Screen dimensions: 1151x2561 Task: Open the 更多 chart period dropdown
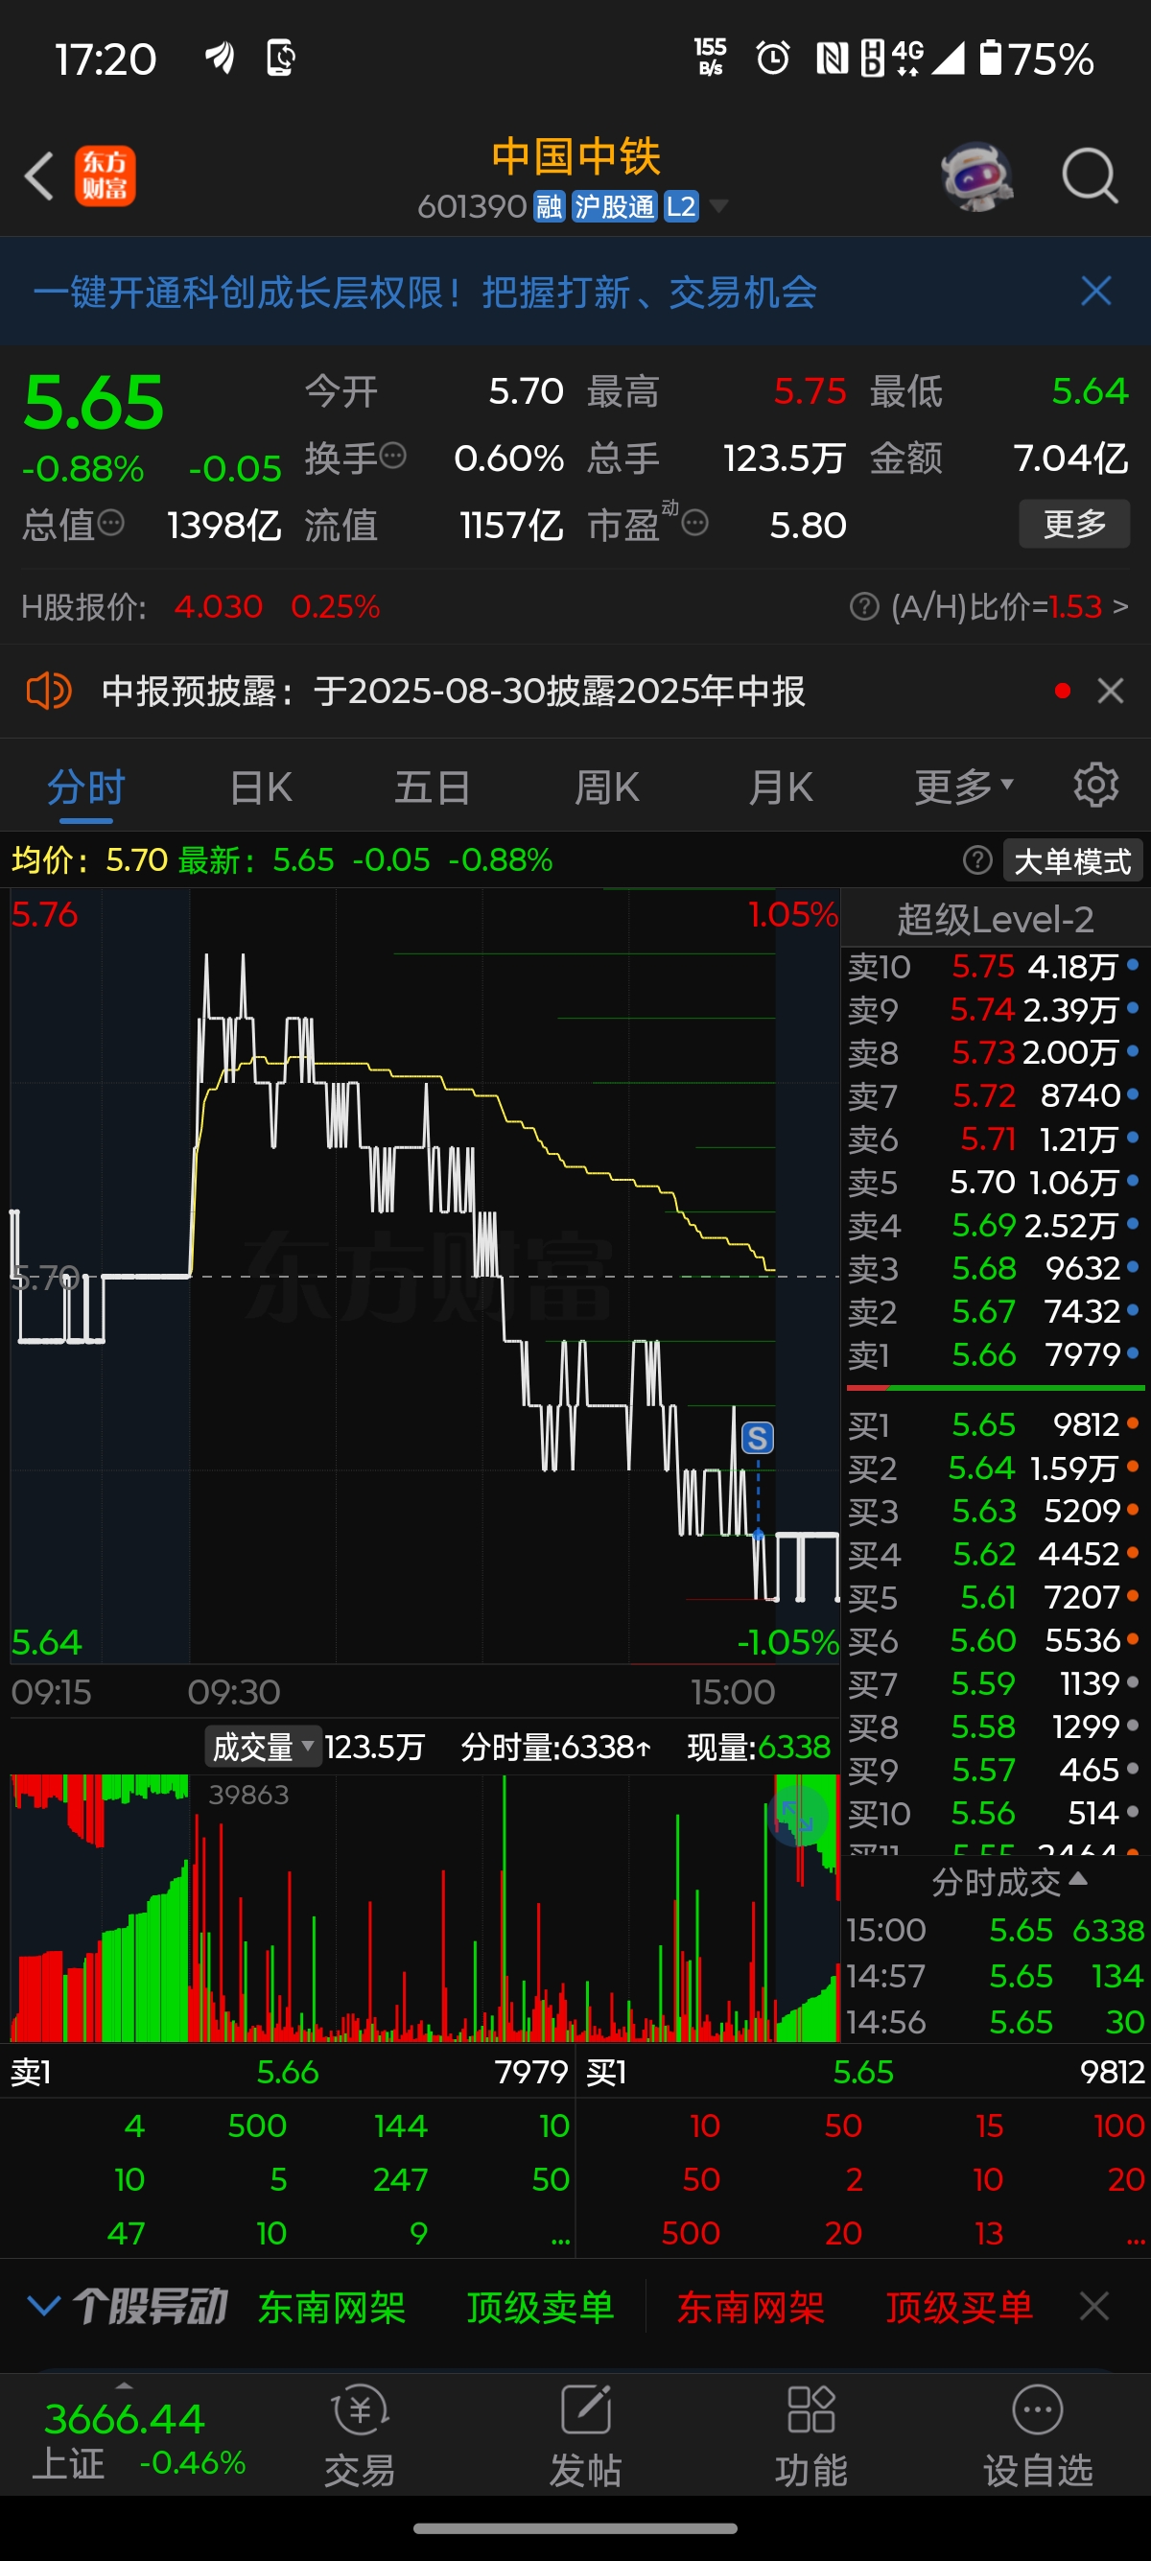(x=963, y=787)
